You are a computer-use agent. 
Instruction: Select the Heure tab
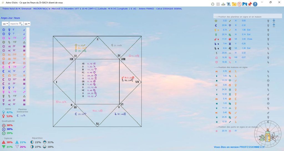pos(17,18)
